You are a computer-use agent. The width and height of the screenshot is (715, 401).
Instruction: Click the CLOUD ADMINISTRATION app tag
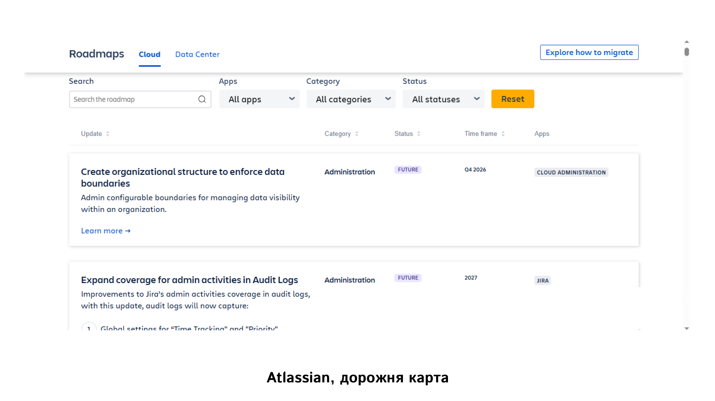[571, 172]
